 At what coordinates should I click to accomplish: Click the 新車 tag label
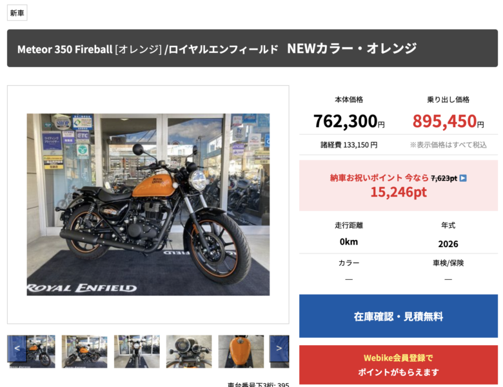point(17,13)
